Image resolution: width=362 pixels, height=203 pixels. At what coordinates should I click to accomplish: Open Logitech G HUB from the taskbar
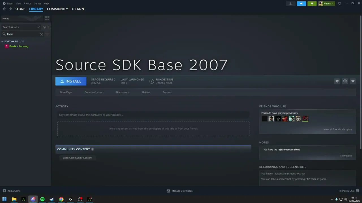(71, 199)
